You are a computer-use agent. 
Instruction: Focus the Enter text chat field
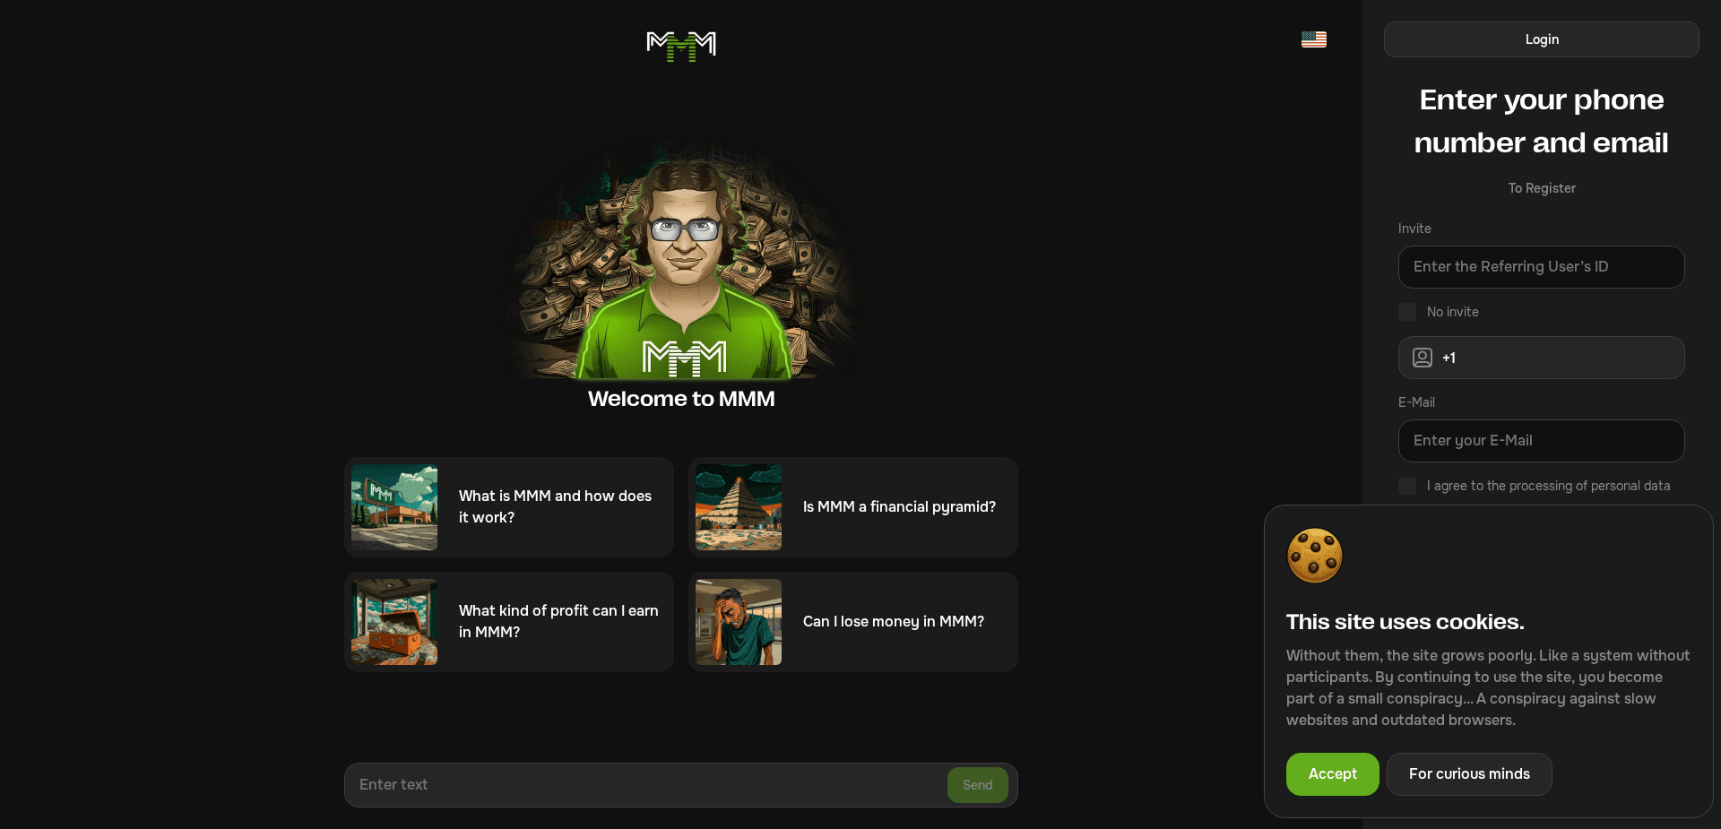(x=645, y=785)
